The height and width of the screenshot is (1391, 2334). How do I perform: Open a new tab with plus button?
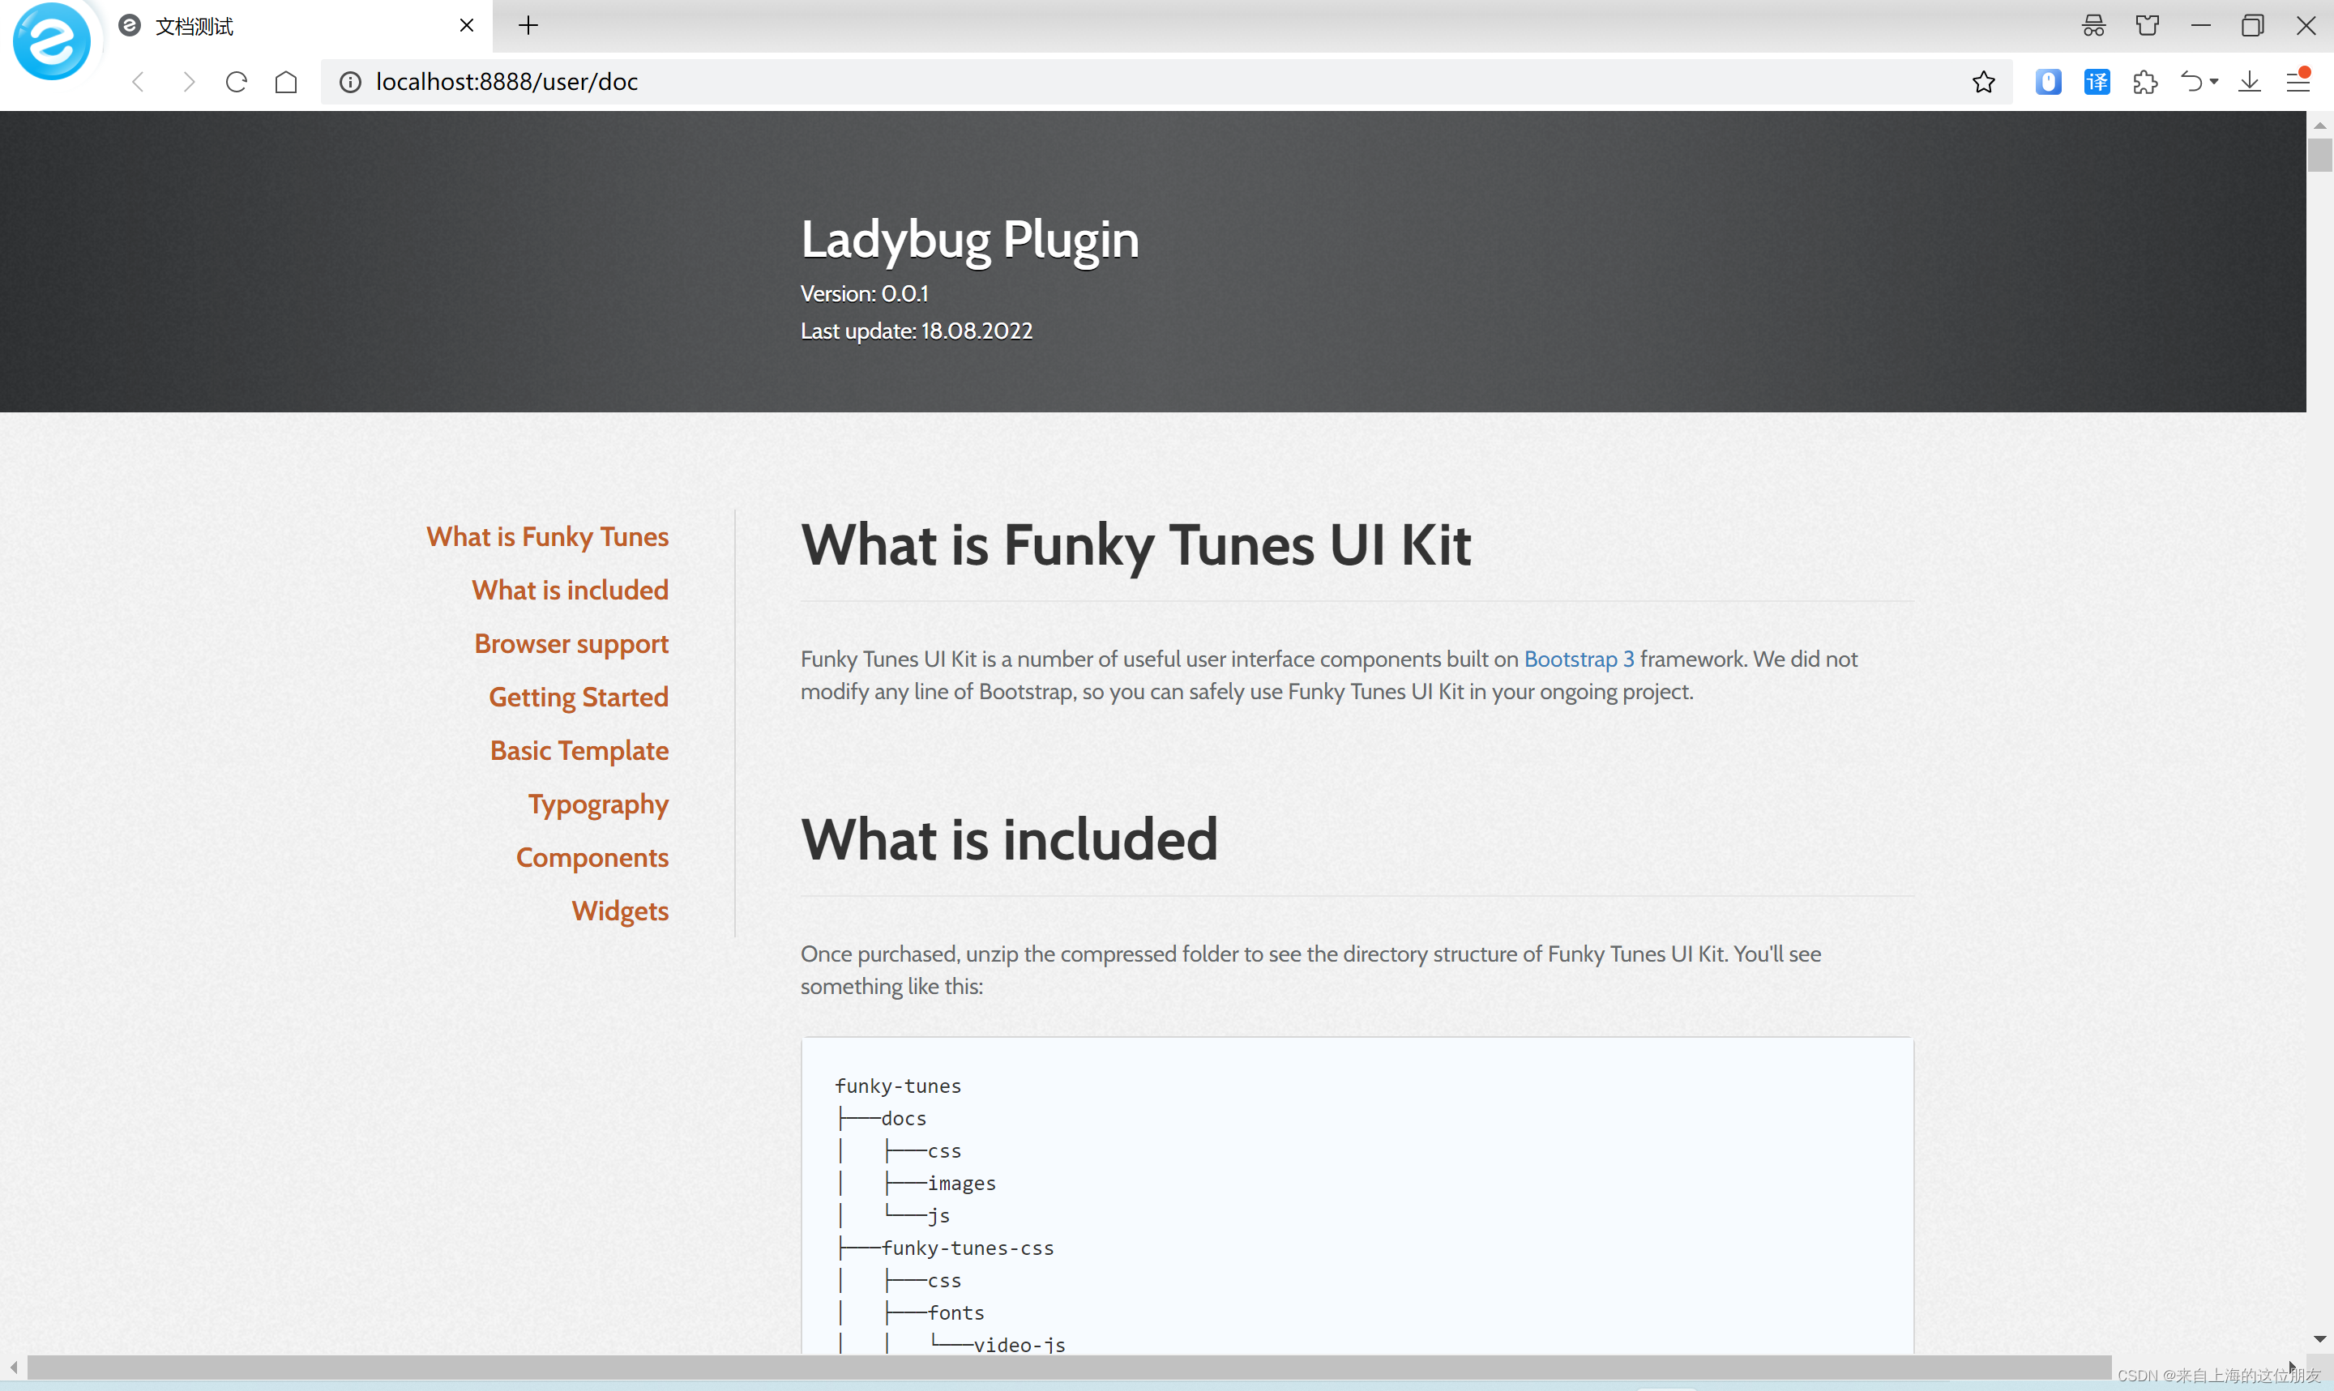pos(528,26)
